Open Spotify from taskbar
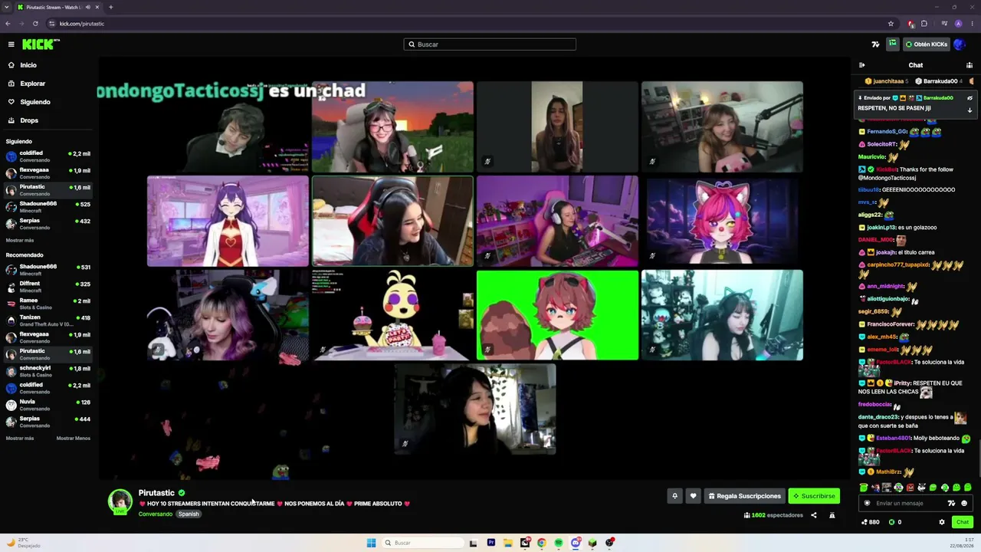The height and width of the screenshot is (552, 981). coord(558,543)
